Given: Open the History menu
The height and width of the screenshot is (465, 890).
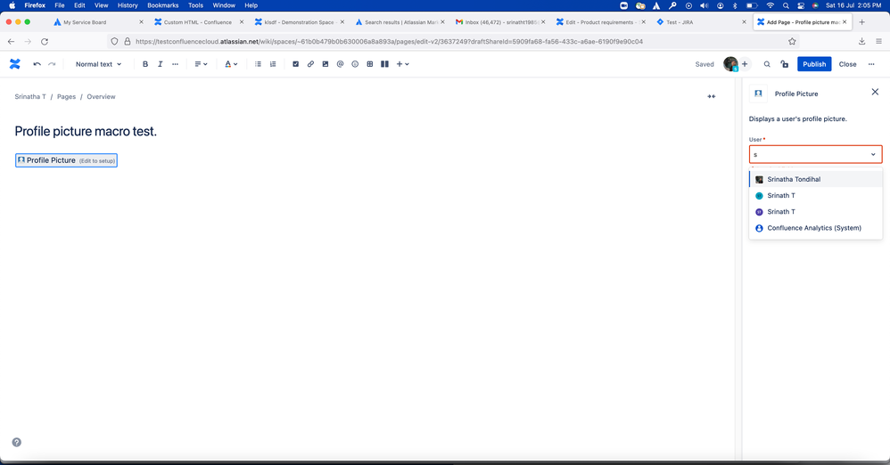Looking at the screenshot, I should pyautogui.click(x=128, y=5).
